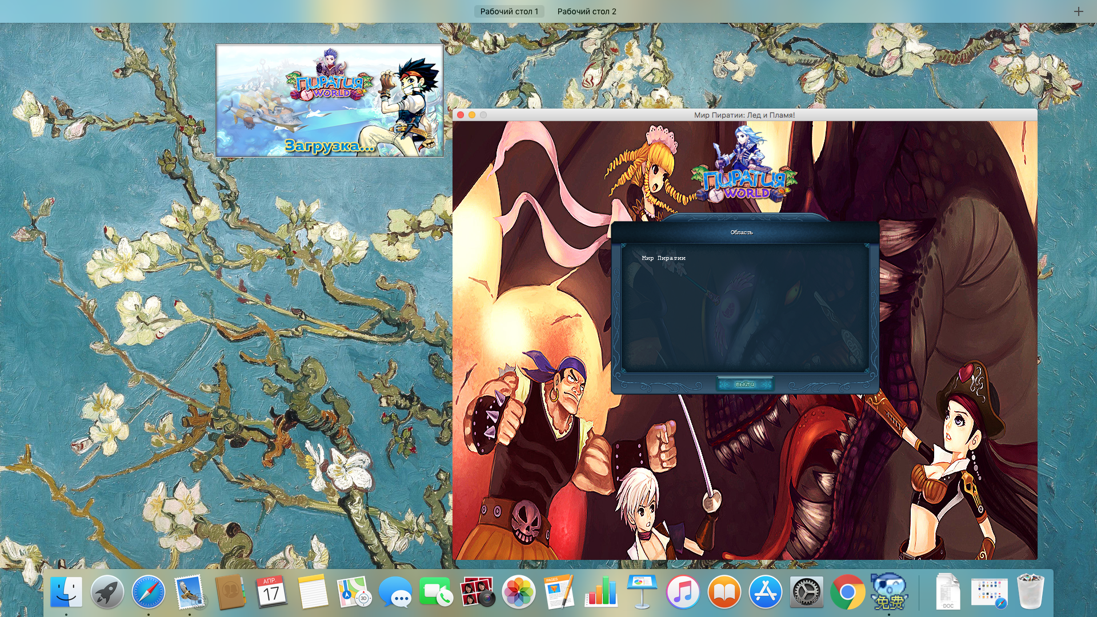Viewport: 1097px width, 617px height.
Task: Open Pages document icon in dock
Action: pos(559,592)
